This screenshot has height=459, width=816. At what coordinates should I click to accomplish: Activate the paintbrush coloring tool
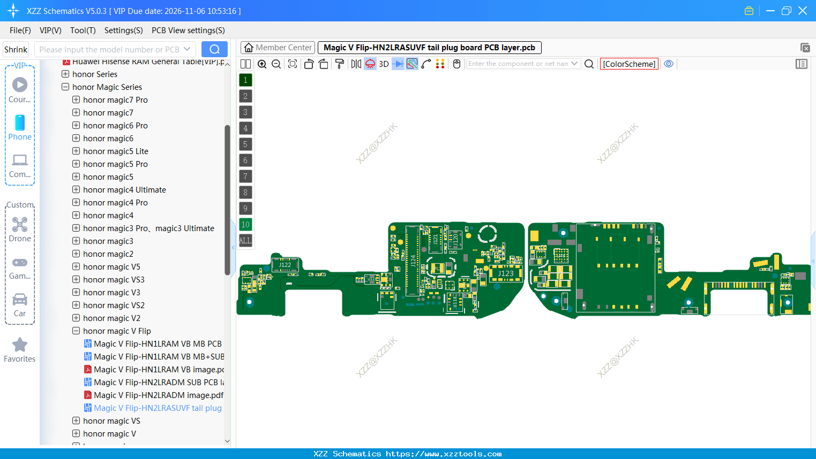[340, 64]
